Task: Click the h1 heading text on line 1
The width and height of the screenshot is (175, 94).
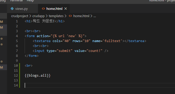Action: pyautogui.click(x=44, y=21)
